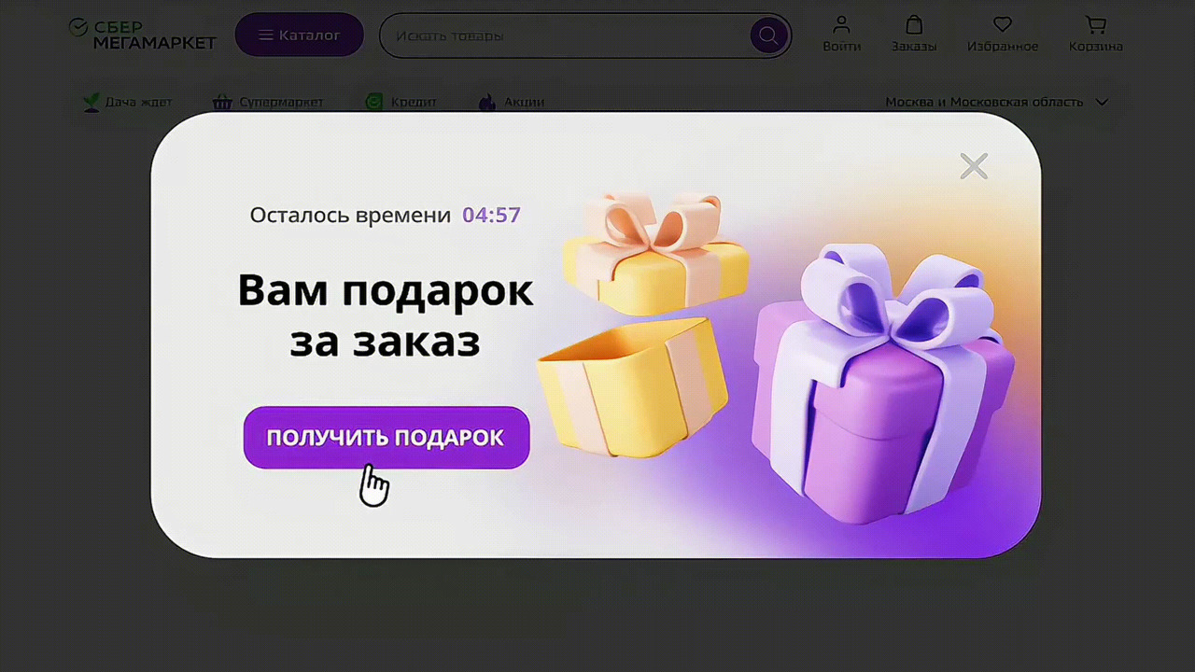Click the search magnifier icon
Image resolution: width=1195 pixels, height=672 pixels.
[x=768, y=36]
